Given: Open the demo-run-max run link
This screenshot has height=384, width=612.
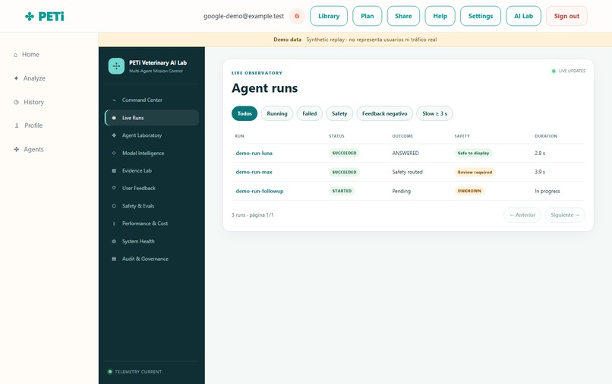Looking at the screenshot, I should pyautogui.click(x=254, y=172).
